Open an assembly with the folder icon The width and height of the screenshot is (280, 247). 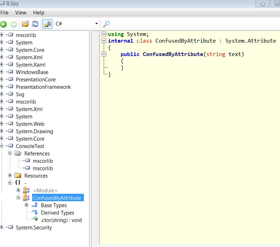point(25,24)
